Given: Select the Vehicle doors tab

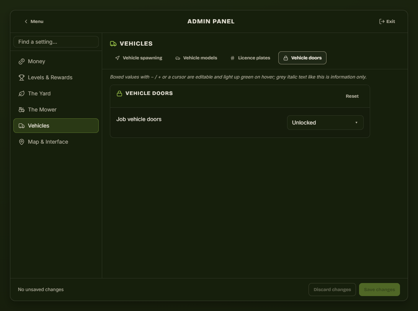Looking at the screenshot, I should click(x=302, y=58).
